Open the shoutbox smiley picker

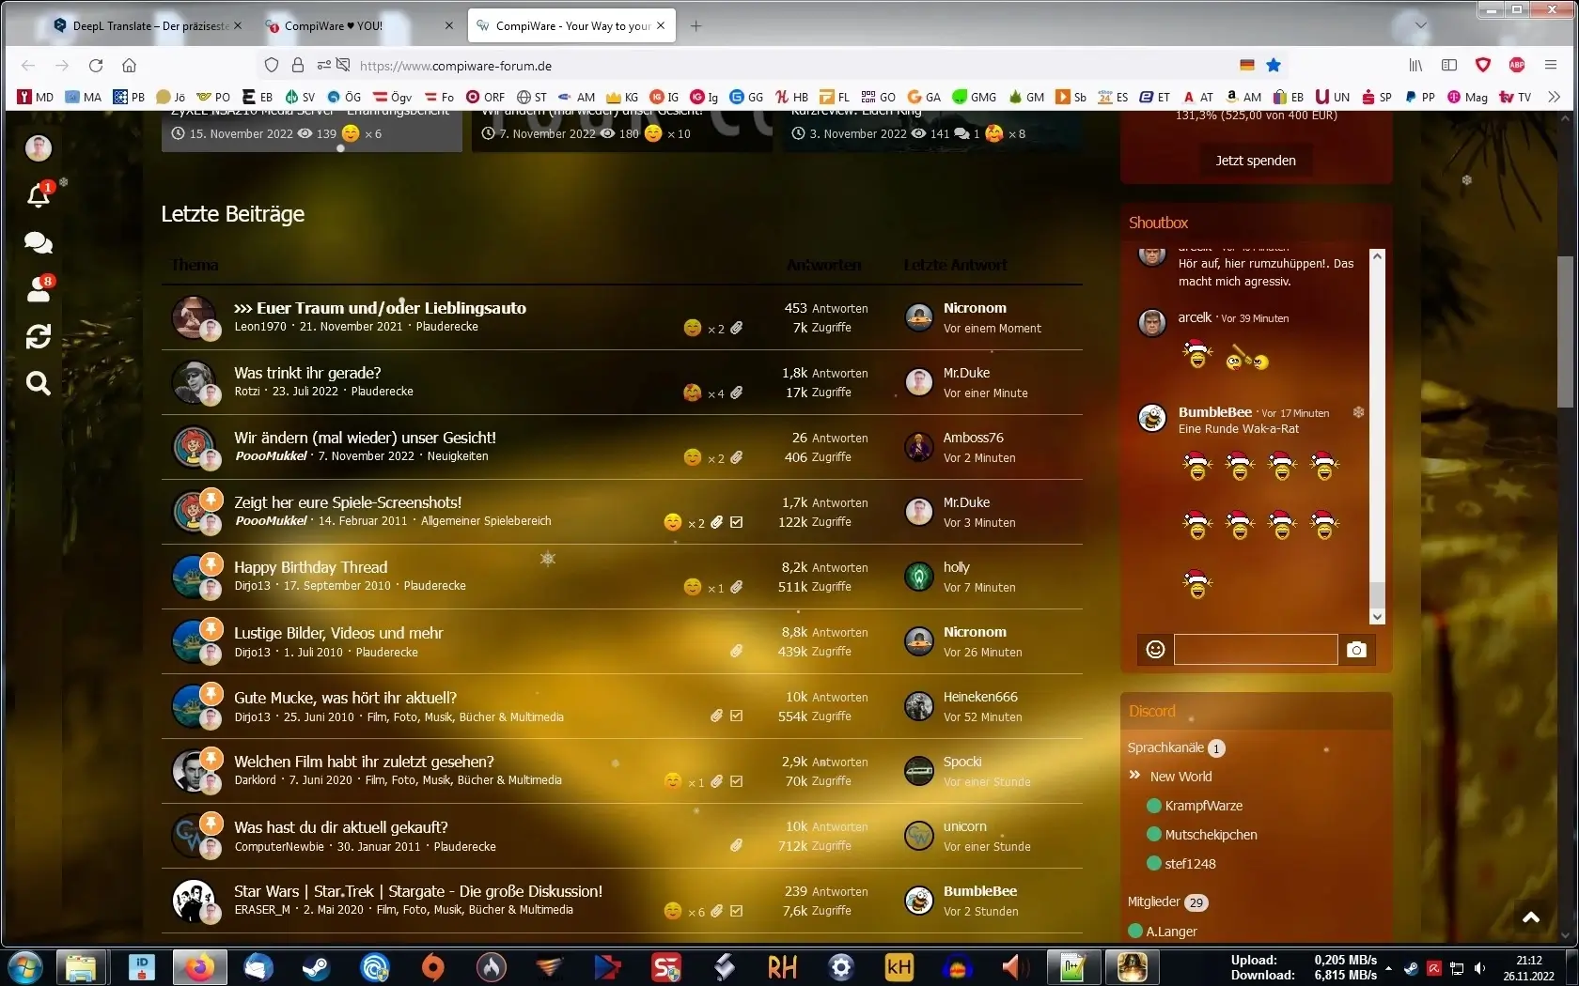pos(1156,649)
